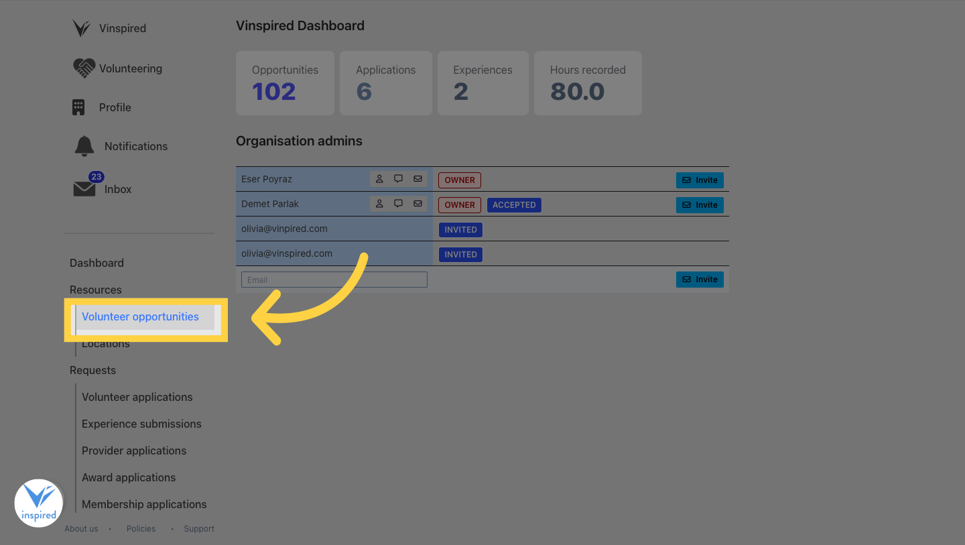Open Vinspired in the sidebar
Viewport: 965px width, 545px height.
(x=123, y=28)
